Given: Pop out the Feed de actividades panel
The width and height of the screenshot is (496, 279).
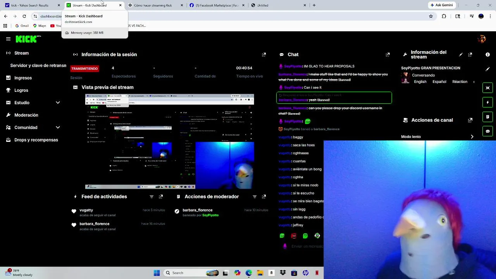Looking at the screenshot, I should (161, 197).
